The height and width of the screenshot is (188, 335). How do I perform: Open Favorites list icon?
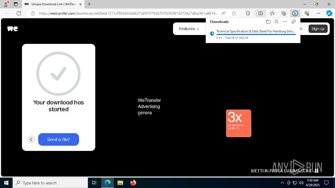(272, 13)
